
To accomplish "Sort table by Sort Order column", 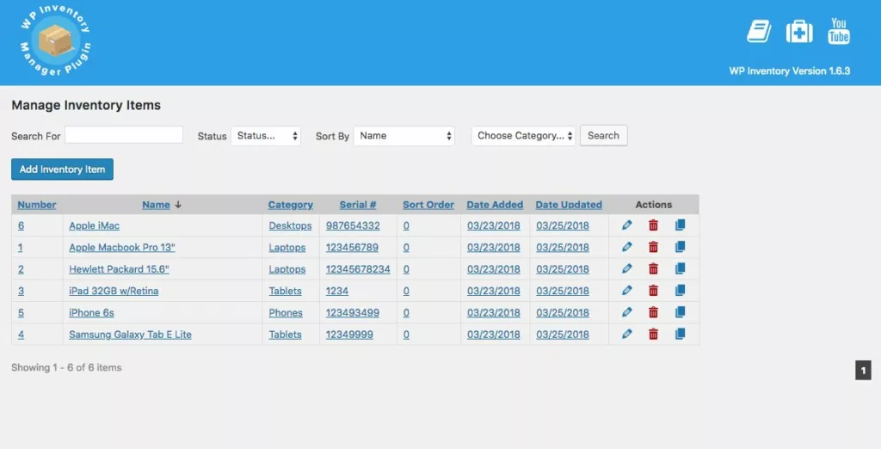I will pos(428,205).
